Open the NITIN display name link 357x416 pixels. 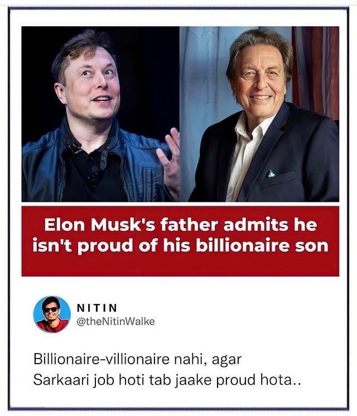tap(97, 308)
